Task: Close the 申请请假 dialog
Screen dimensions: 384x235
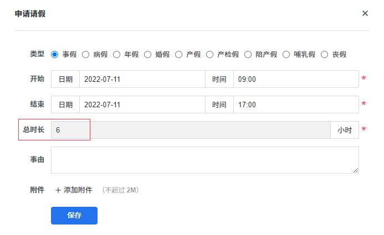Action: [x=365, y=13]
